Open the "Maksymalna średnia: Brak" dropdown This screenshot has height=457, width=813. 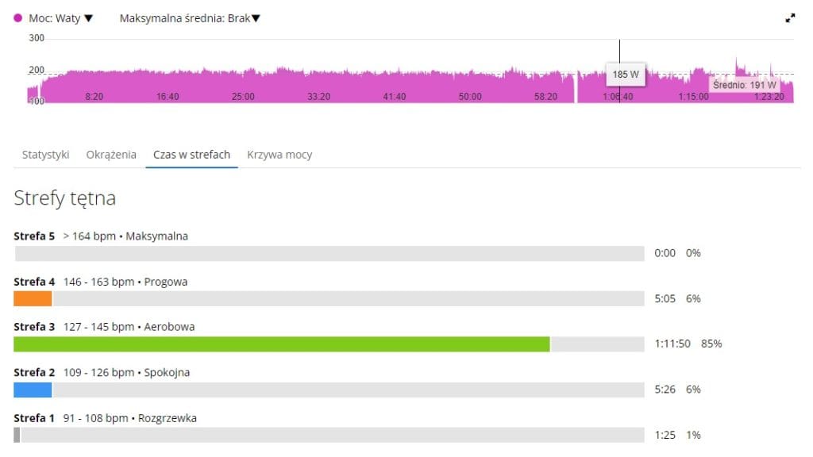(x=188, y=17)
